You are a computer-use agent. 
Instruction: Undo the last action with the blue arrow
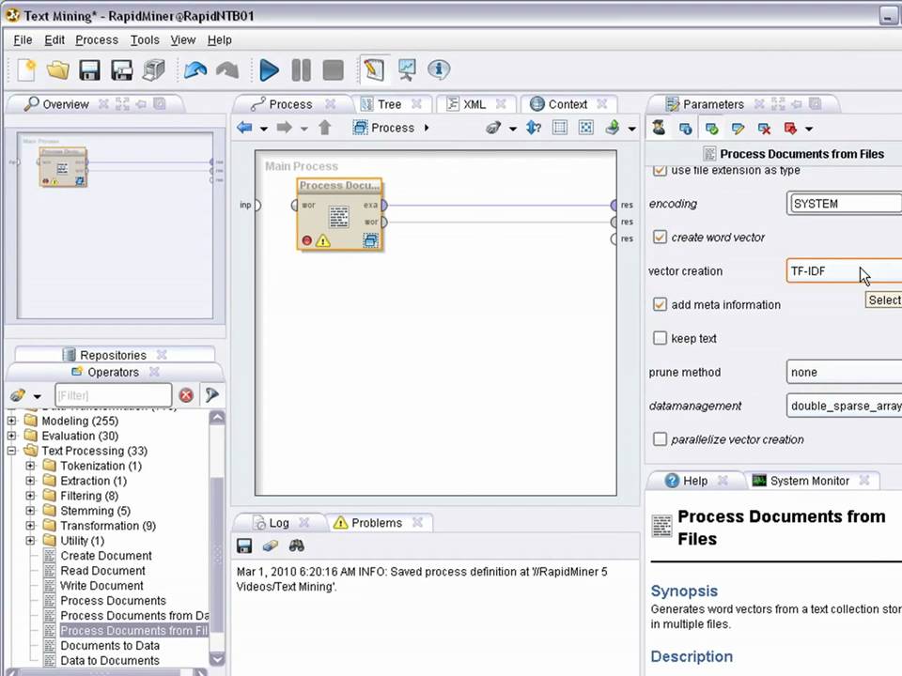[195, 70]
